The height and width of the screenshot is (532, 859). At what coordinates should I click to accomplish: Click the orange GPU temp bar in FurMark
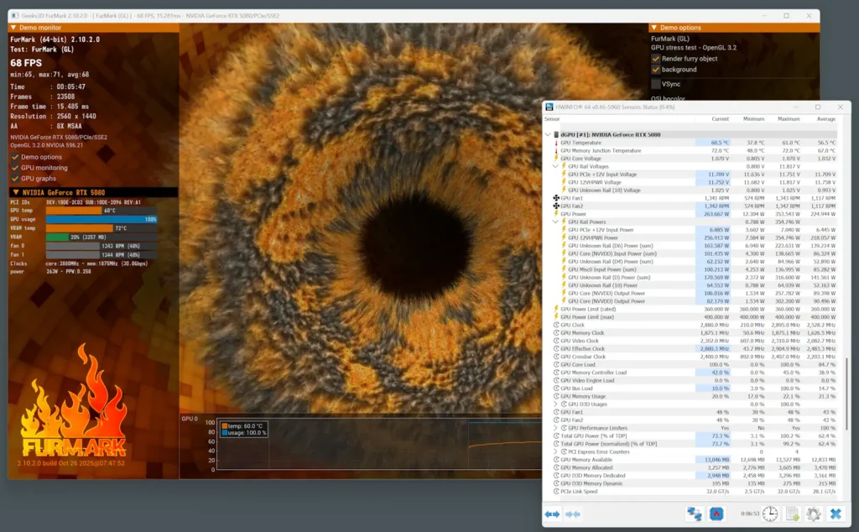pos(74,211)
